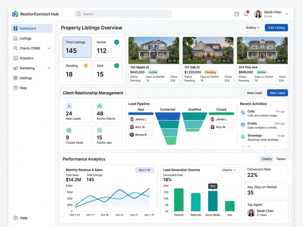Click the Active status check icon
This screenshot has height=227, width=303.
117,42
